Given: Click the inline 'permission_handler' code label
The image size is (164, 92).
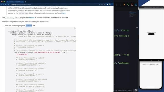Looking at the screenshot, I should tap(12, 18).
